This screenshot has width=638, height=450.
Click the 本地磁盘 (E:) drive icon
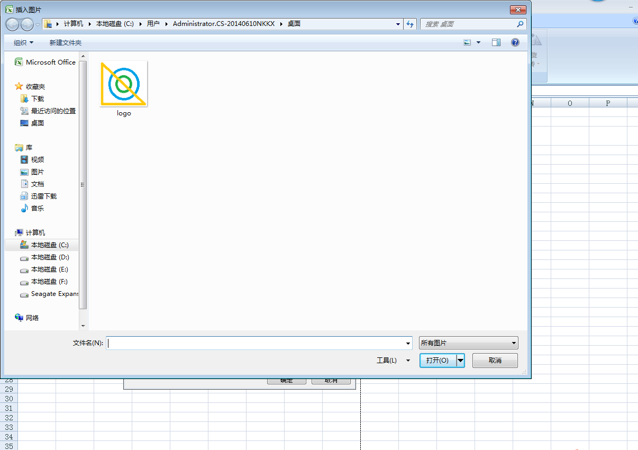pos(24,269)
